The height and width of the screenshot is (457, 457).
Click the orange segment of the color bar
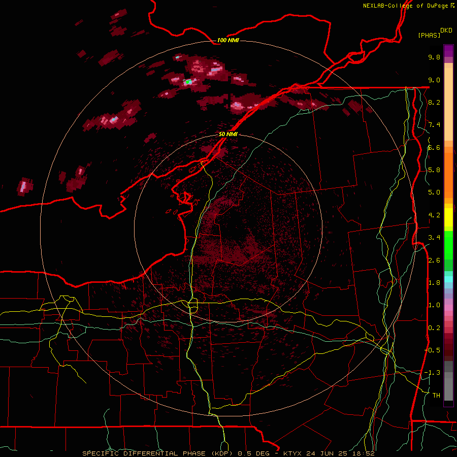(448, 176)
